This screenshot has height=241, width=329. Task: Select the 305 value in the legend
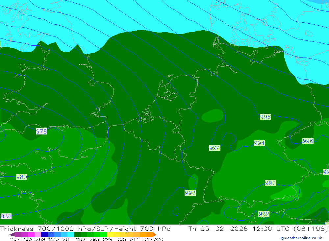pyautogui.click(x=121, y=239)
